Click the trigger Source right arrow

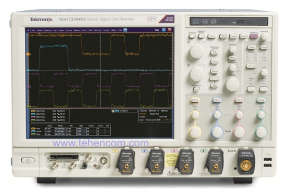(254, 66)
